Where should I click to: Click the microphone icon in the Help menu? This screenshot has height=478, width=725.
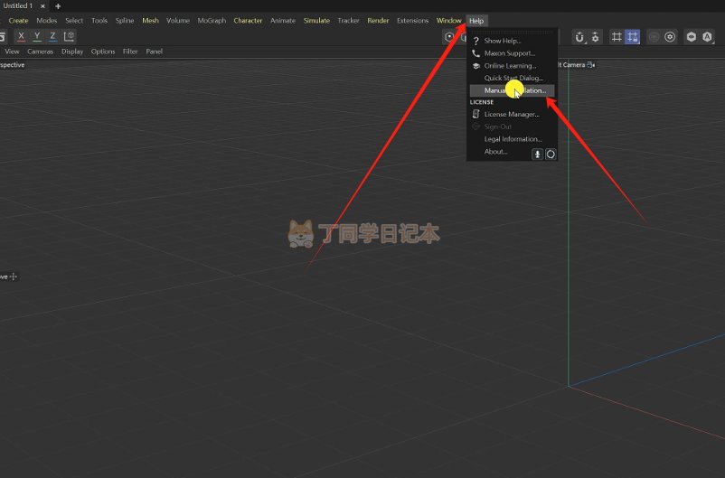pos(537,155)
